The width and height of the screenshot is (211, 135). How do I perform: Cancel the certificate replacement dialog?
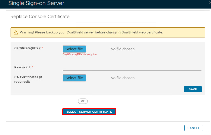tap(193, 128)
